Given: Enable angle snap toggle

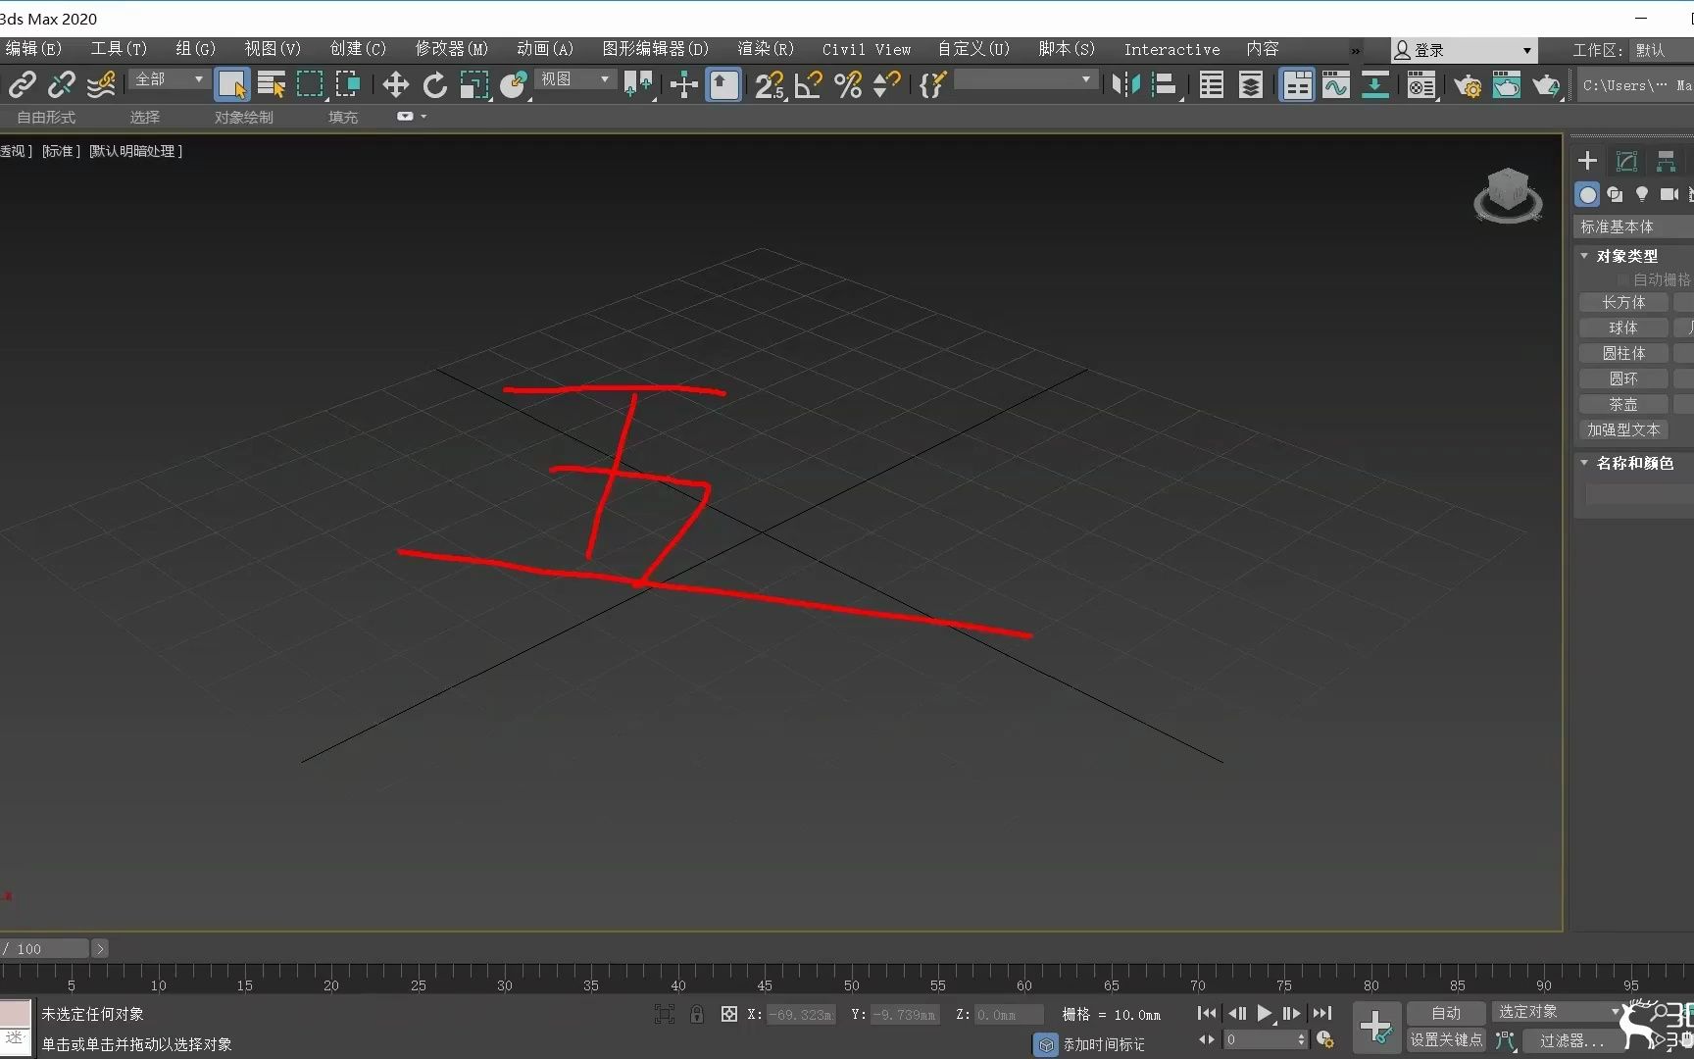Looking at the screenshot, I should pyautogui.click(x=808, y=85).
